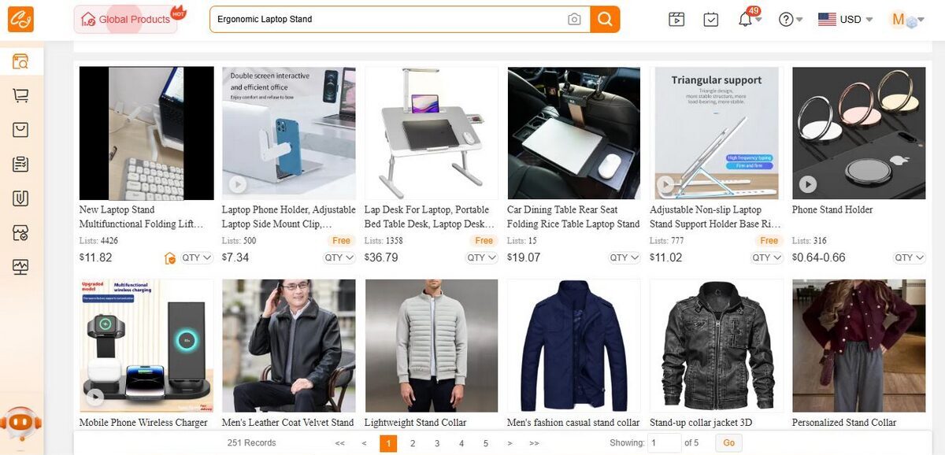Click the video tutorial icon in header
Image resolution: width=945 pixels, height=455 pixels.
pyautogui.click(x=676, y=20)
